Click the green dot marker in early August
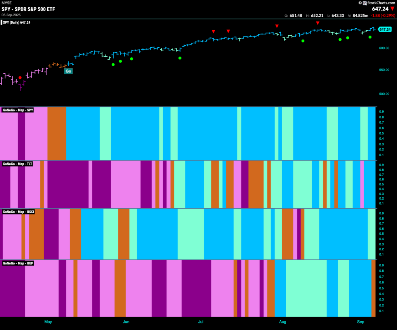 (303, 41)
